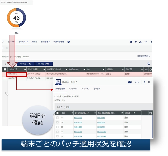The image size is (168, 156).
Task: Click the star favorites icon in top bar
Action: click(136, 42)
